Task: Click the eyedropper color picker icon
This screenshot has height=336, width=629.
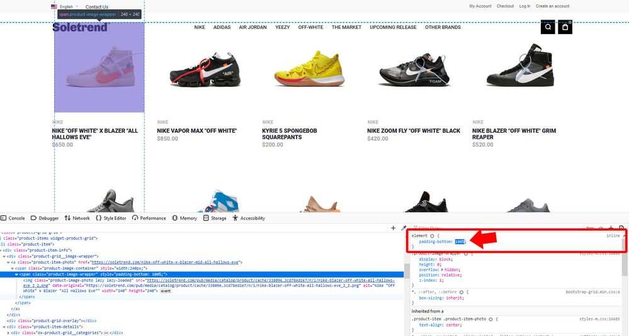Action: click(404, 228)
